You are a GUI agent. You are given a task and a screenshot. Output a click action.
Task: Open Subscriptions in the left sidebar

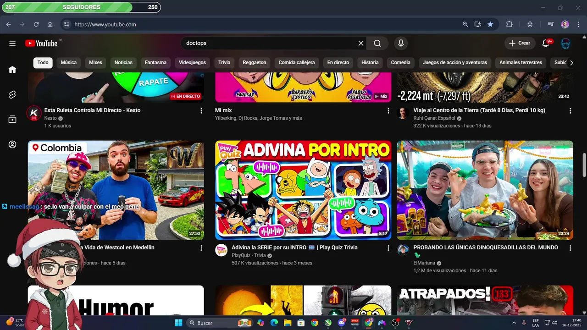(12, 120)
